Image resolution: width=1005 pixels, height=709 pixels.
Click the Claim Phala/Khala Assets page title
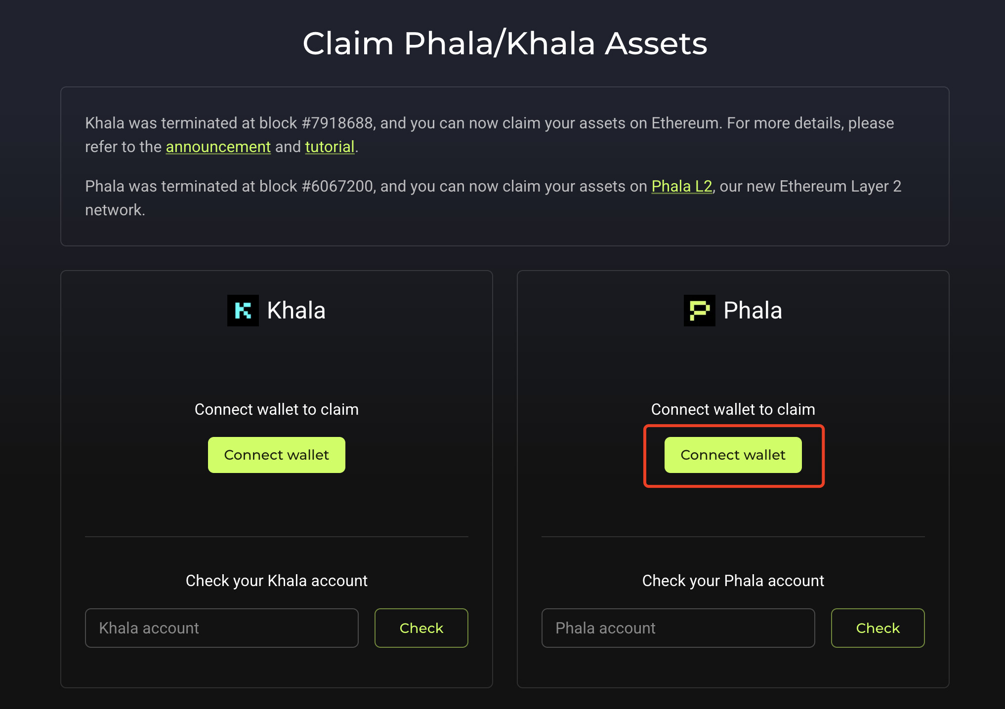tap(504, 43)
